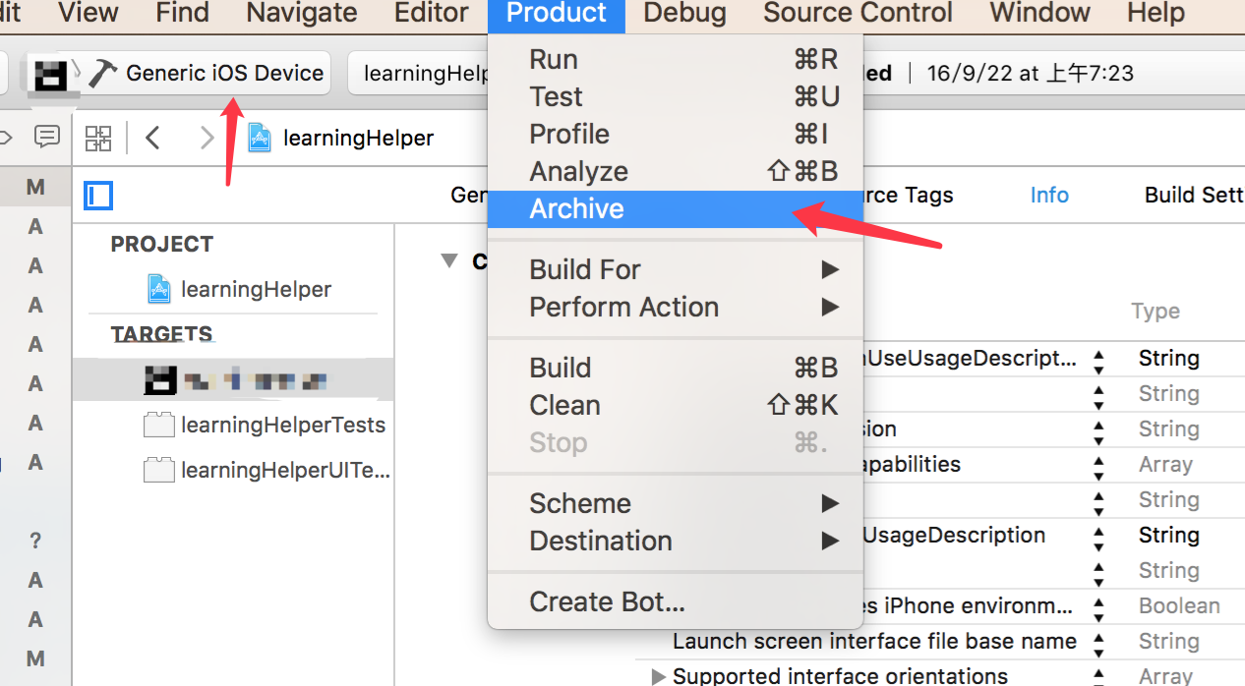Select learningHelper project in the list
Viewport: 1245px width, 686px height.
tap(256, 289)
